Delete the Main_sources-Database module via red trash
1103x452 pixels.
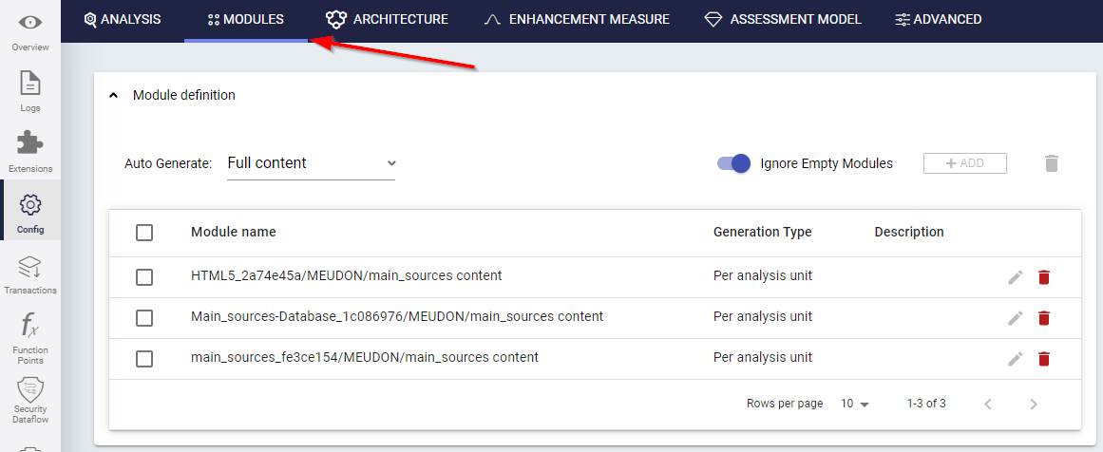[1044, 318]
